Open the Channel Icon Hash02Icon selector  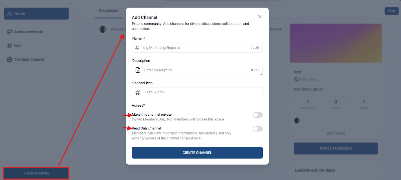[x=197, y=92]
